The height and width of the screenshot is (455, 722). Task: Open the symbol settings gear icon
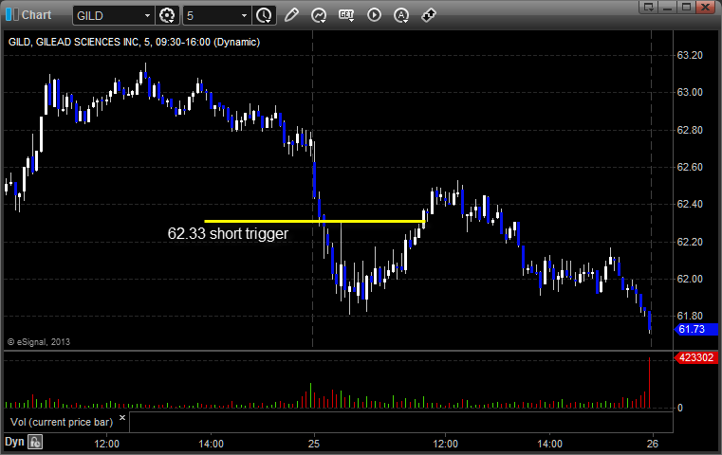(x=167, y=16)
